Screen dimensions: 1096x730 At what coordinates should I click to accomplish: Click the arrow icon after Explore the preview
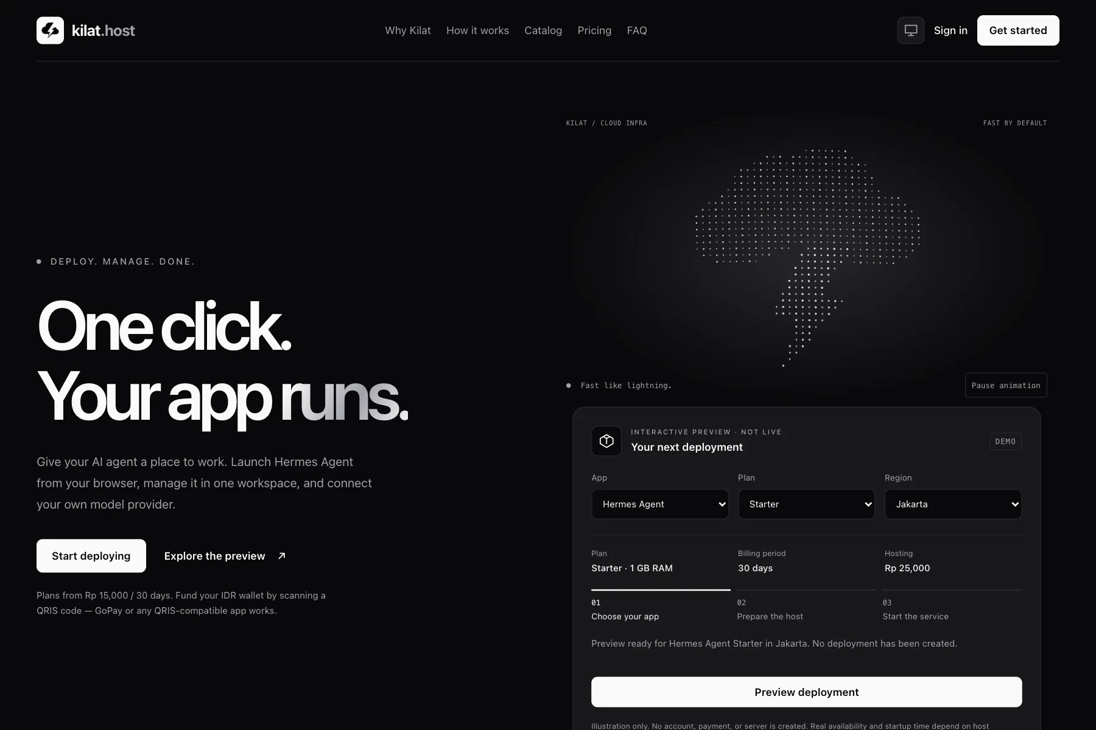click(282, 556)
